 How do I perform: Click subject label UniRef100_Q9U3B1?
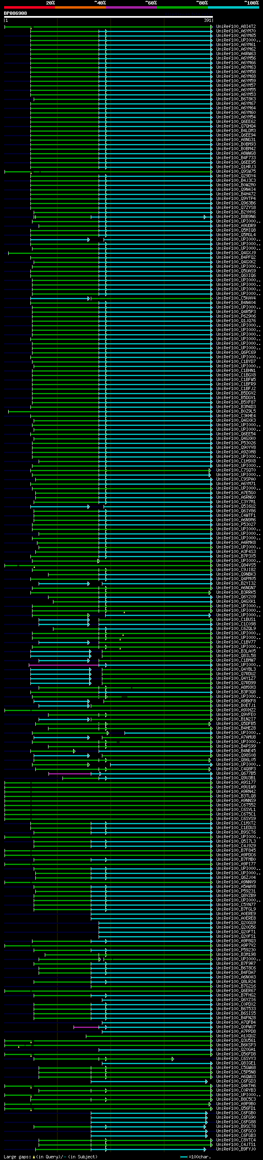coord(236,778)
